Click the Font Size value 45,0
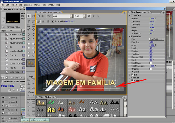The image size is (175, 123). (151, 42)
